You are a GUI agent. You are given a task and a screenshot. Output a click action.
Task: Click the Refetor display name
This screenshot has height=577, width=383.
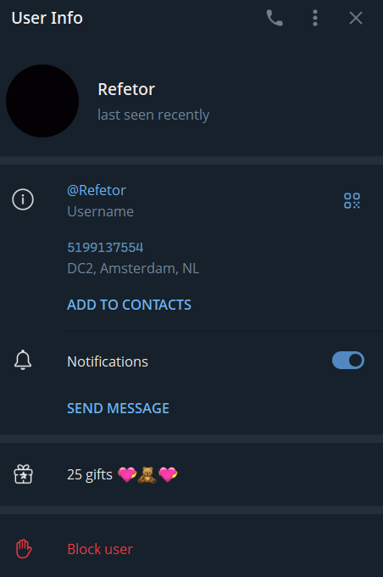click(x=126, y=89)
